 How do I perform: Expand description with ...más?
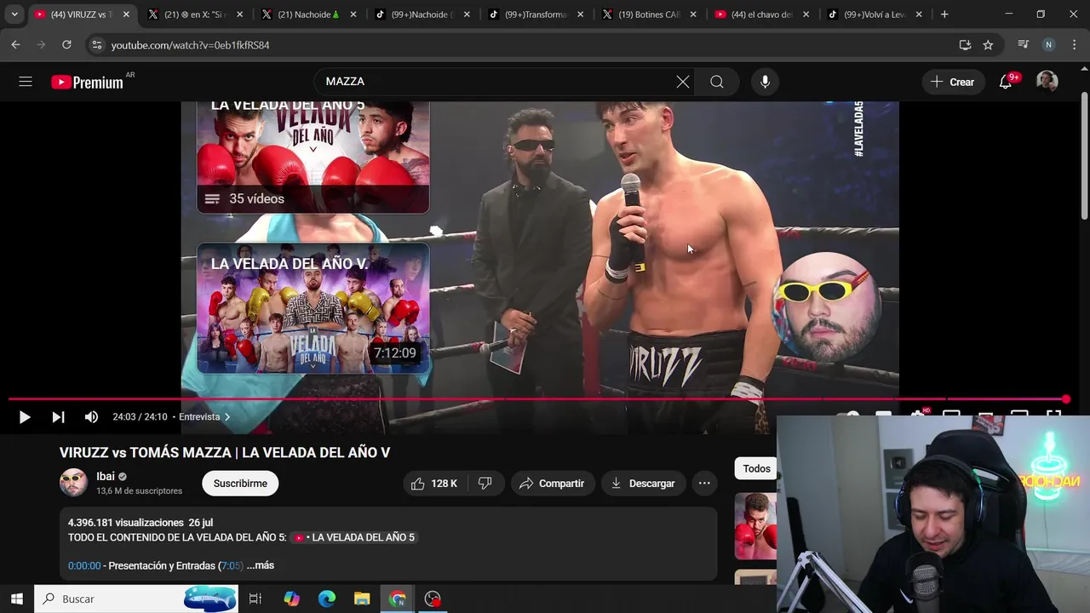(x=261, y=565)
